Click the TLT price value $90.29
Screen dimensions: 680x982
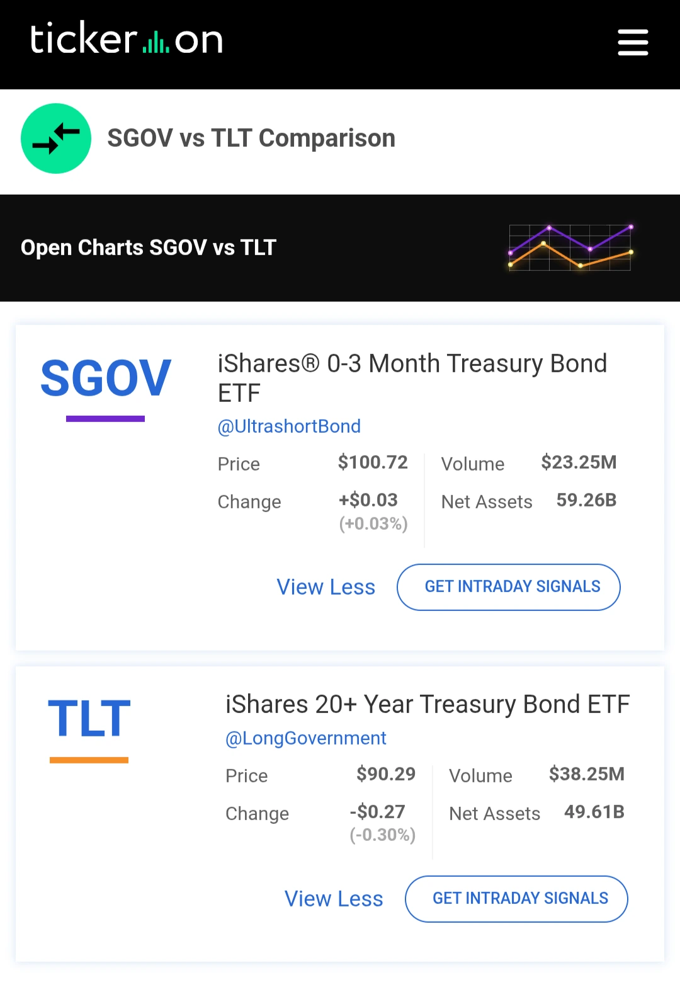[x=386, y=774]
